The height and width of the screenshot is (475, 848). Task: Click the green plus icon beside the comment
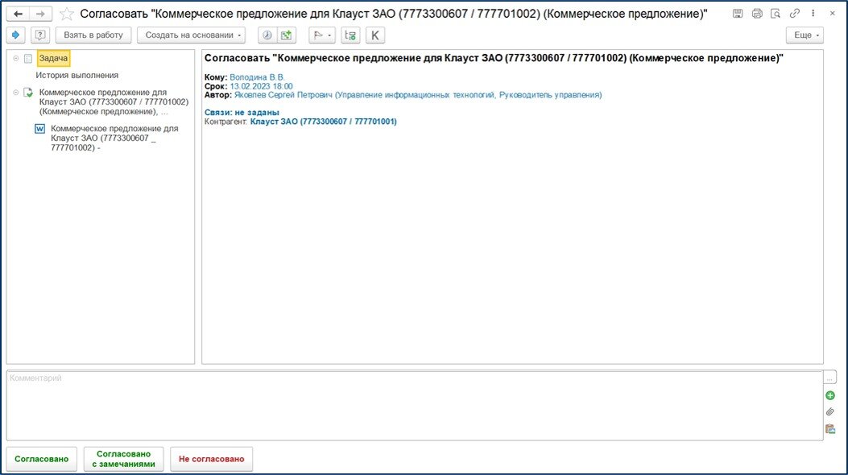pyautogui.click(x=830, y=395)
